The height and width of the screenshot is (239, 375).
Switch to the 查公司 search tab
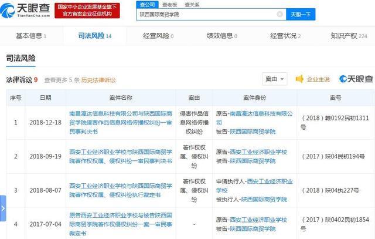pyautogui.click(x=147, y=5)
